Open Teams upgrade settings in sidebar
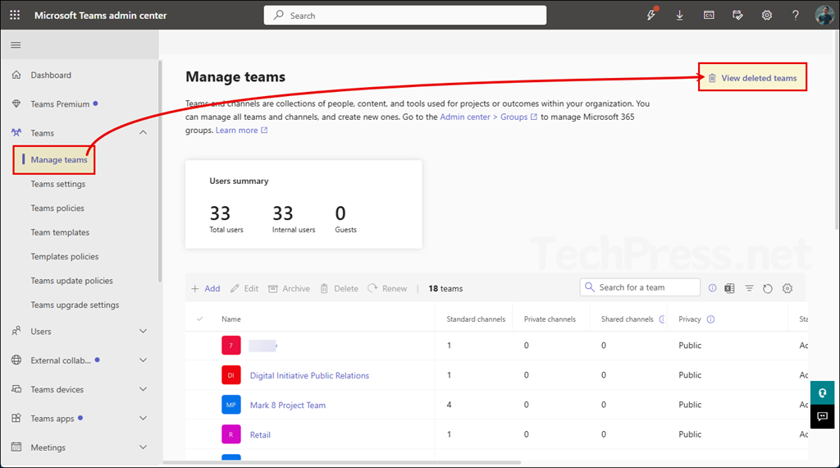 [x=75, y=305]
